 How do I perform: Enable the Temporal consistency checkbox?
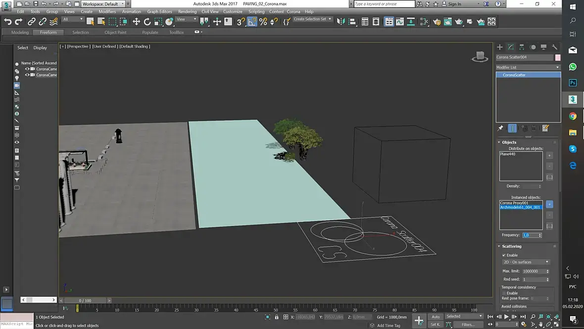(504, 293)
